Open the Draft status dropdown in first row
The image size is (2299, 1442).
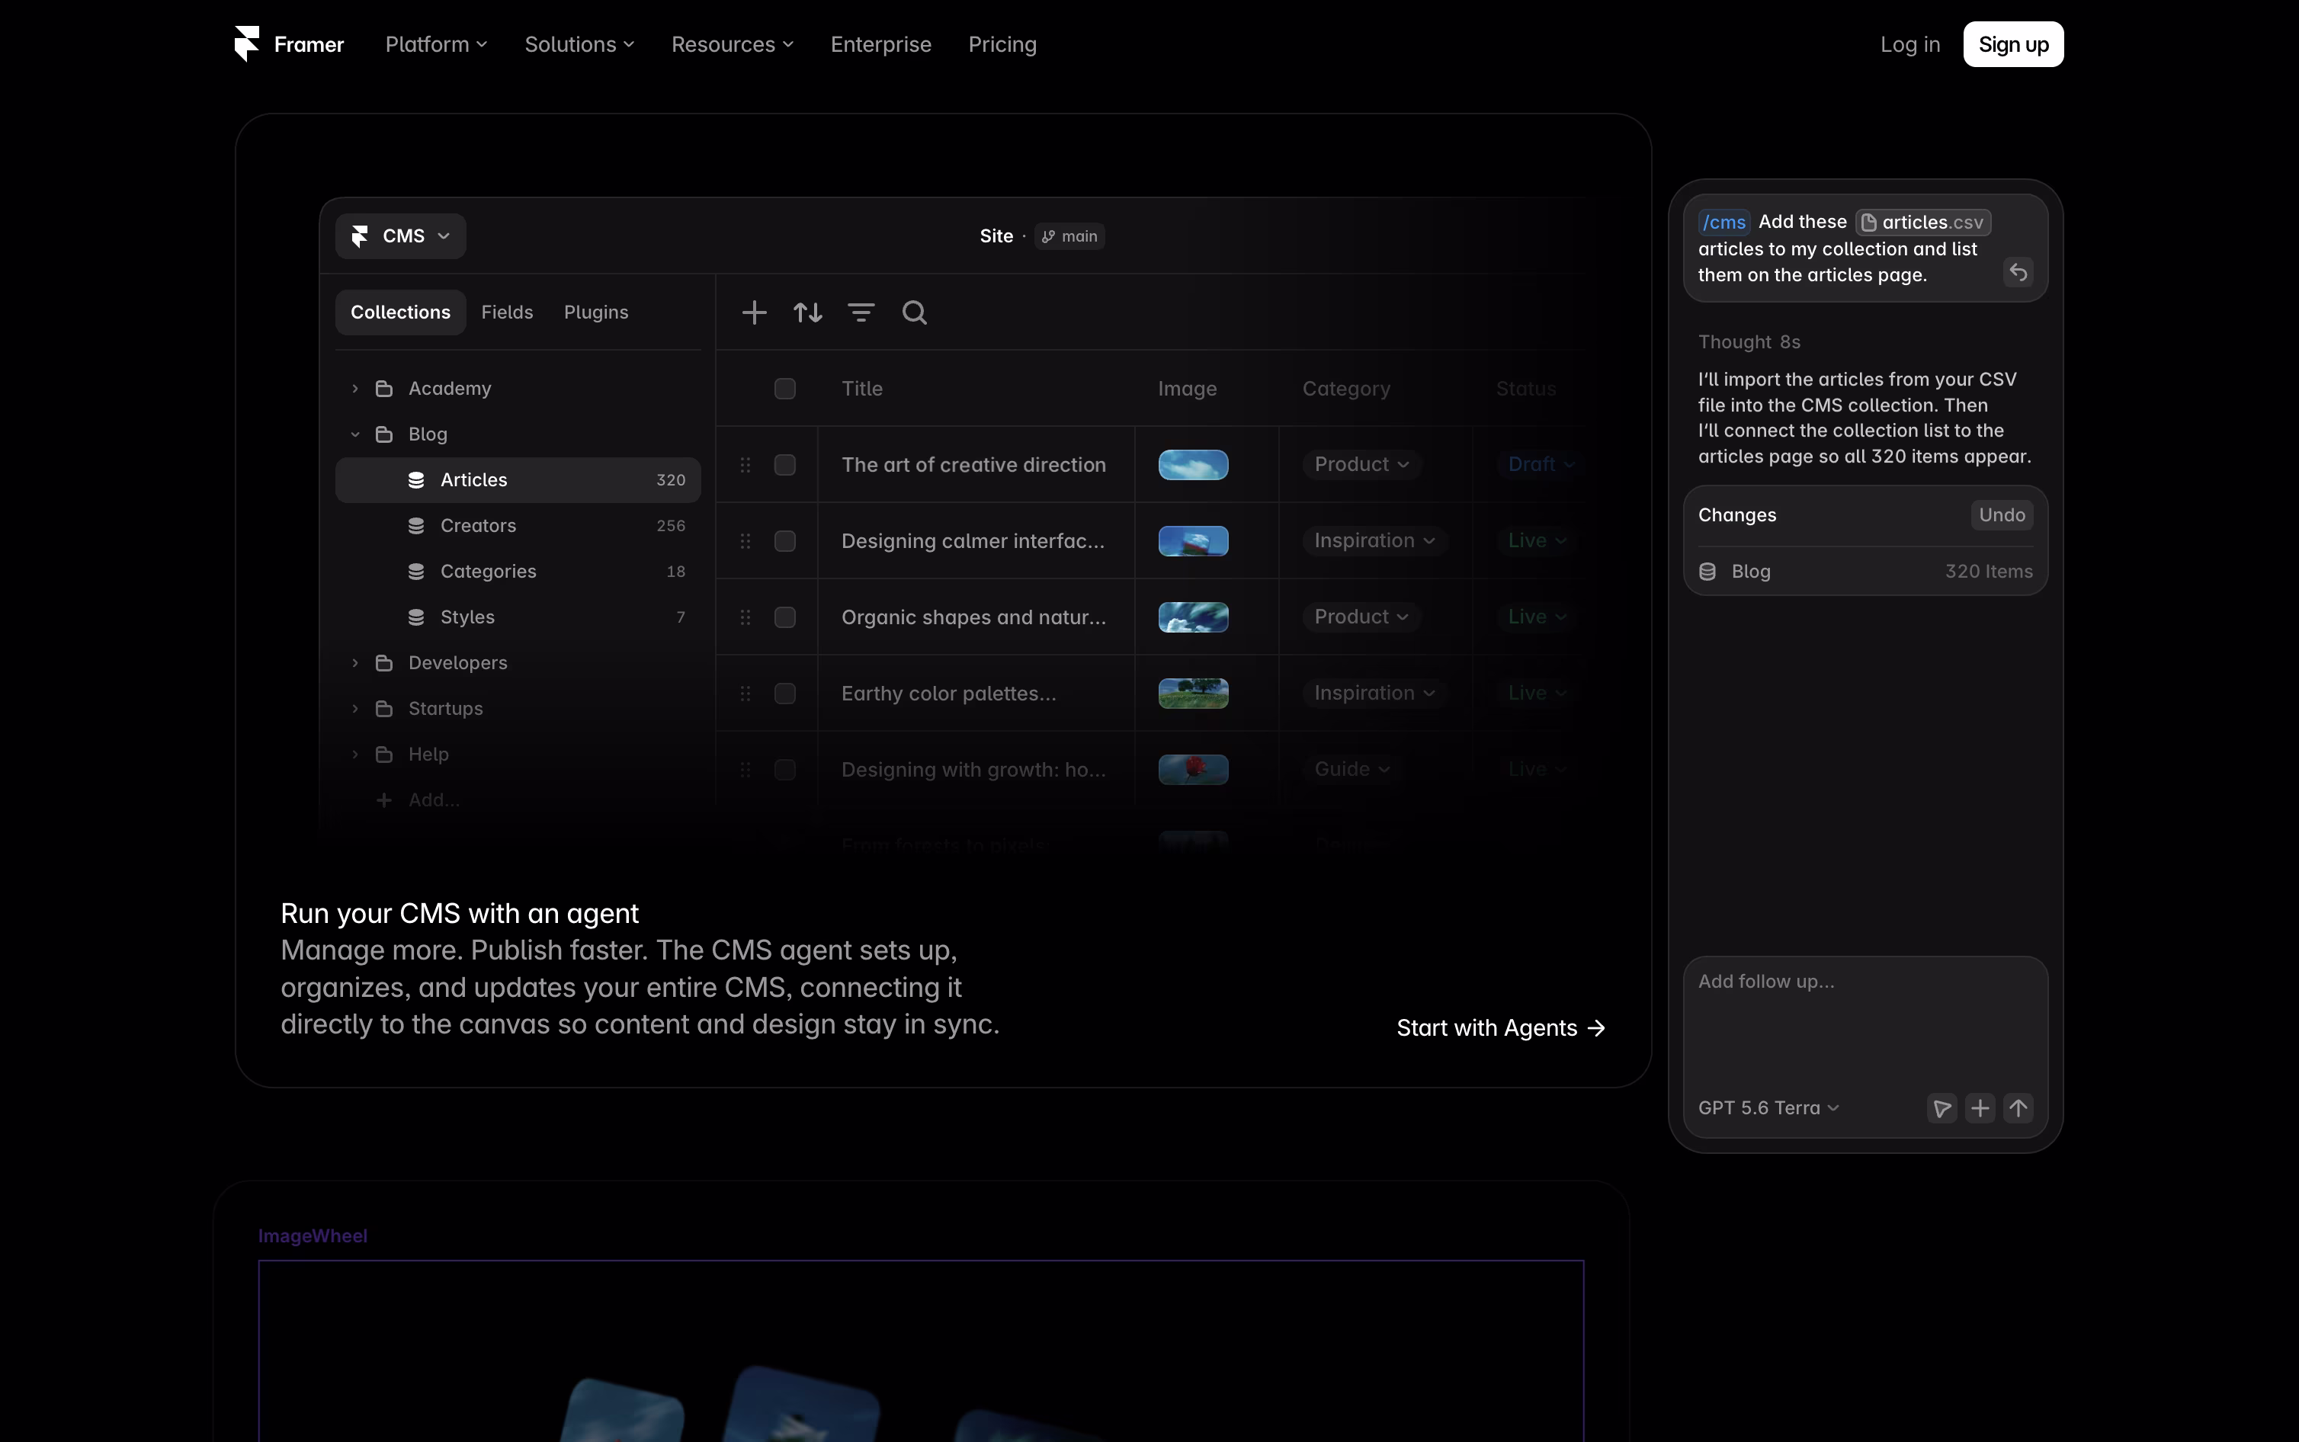1540,464
